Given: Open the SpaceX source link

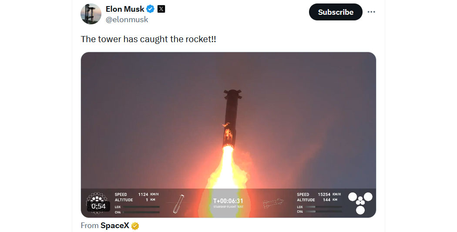Looking at the screenshot, I should click(114, 225).
